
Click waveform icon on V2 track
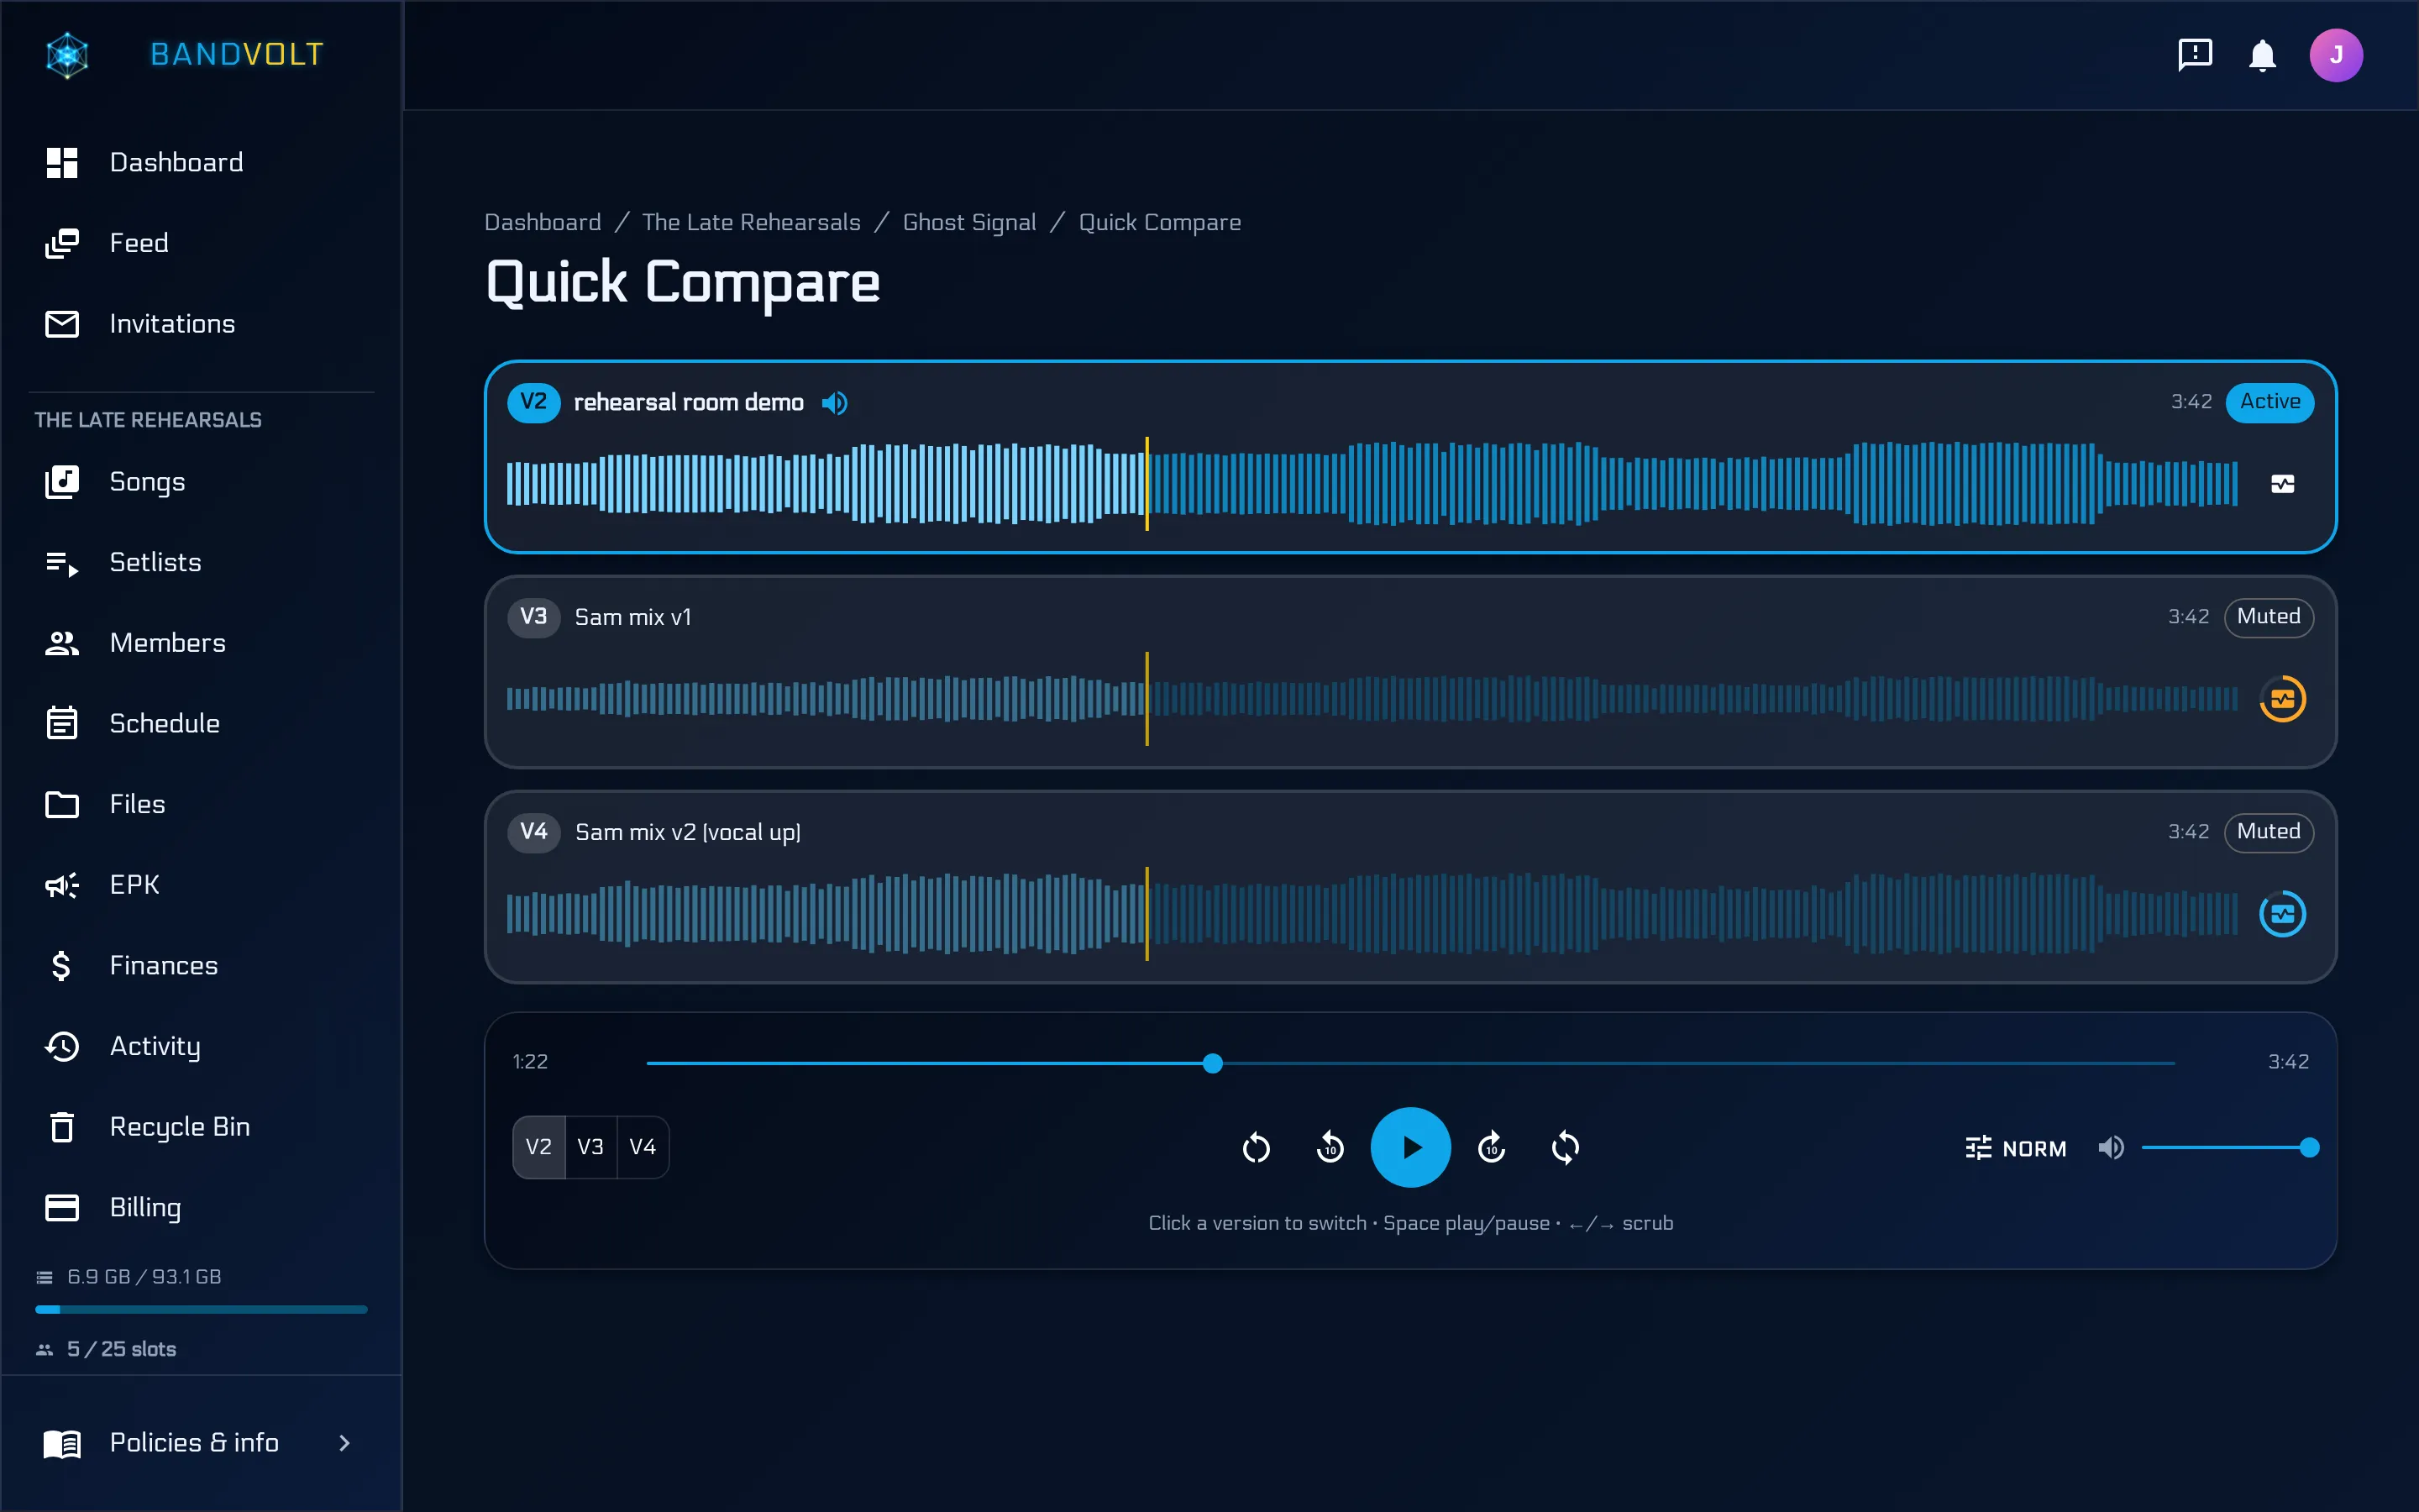pos(2283,485)
